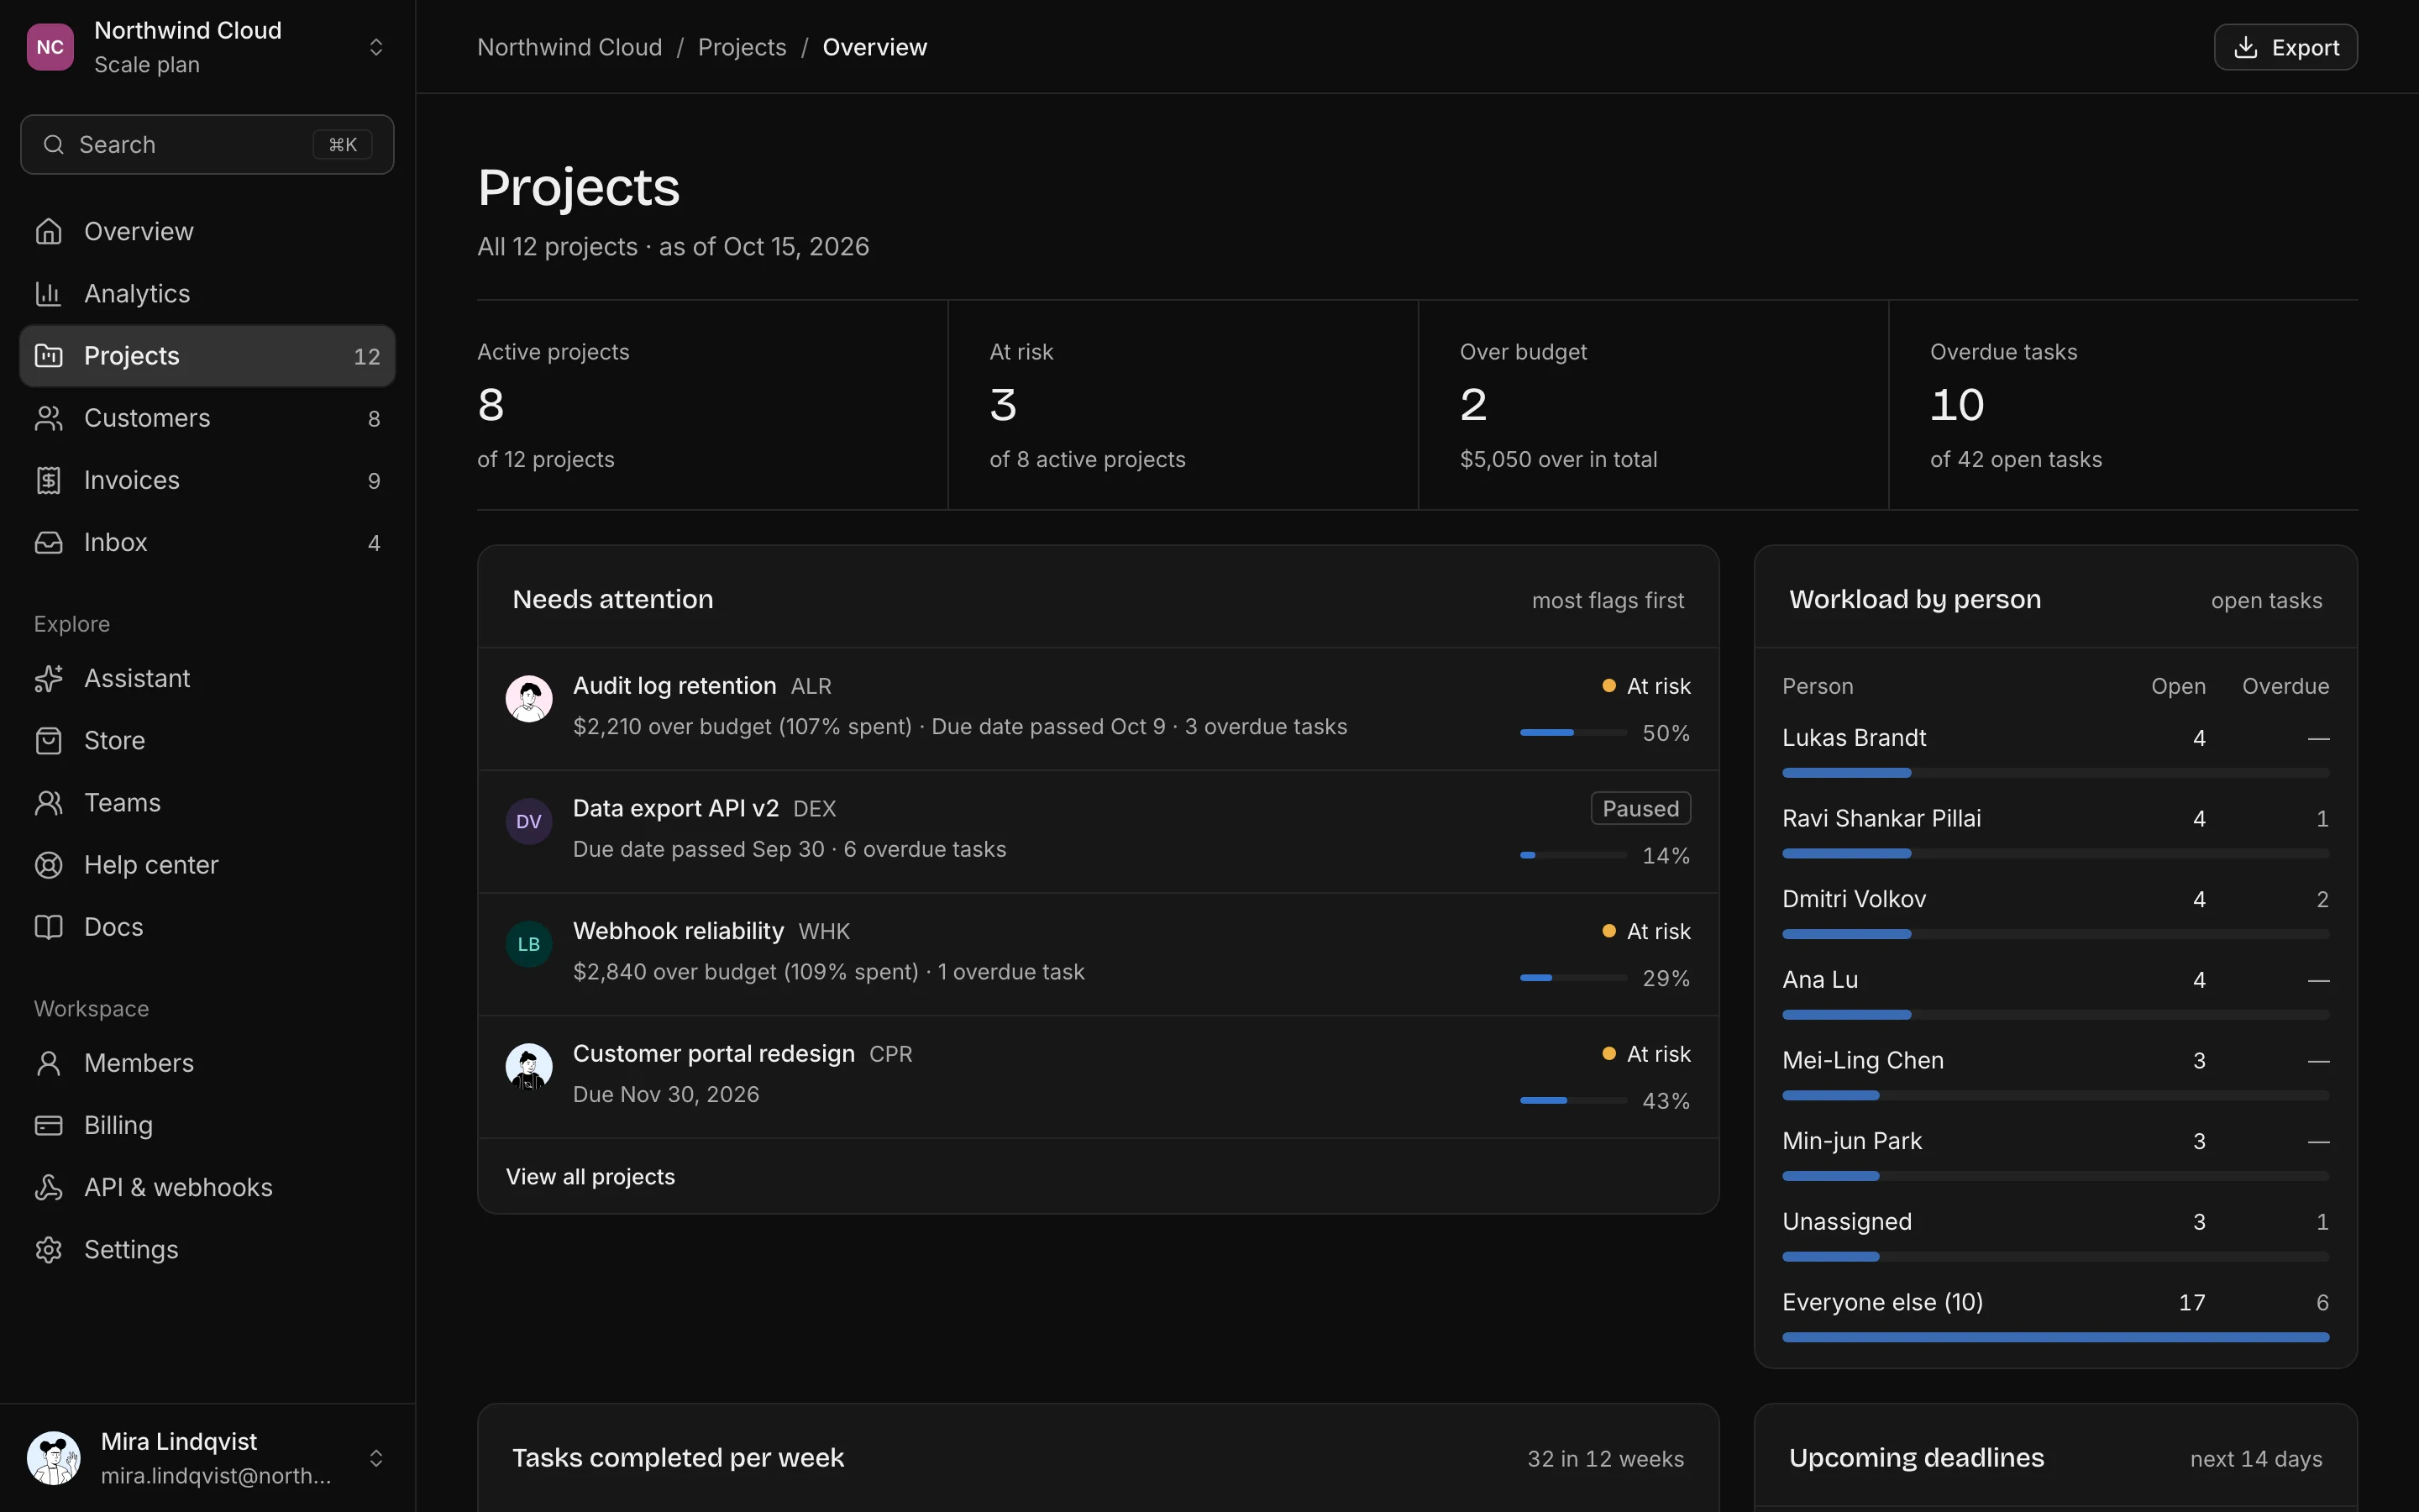Click the Members person icon
Screen dimensions: 2419x1512
(x=48, y=1062)
